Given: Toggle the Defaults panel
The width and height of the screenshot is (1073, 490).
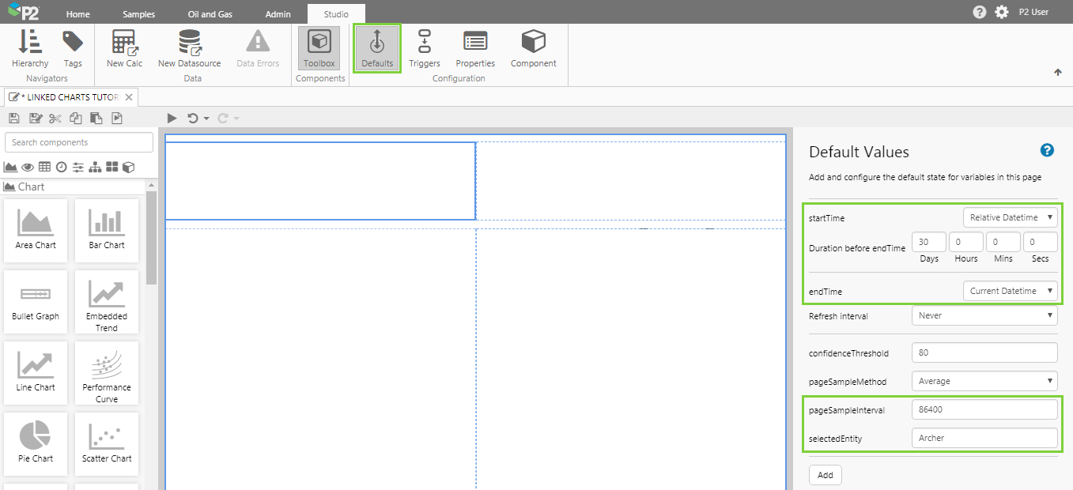Looking at the screenshot, I should (377, 48).
